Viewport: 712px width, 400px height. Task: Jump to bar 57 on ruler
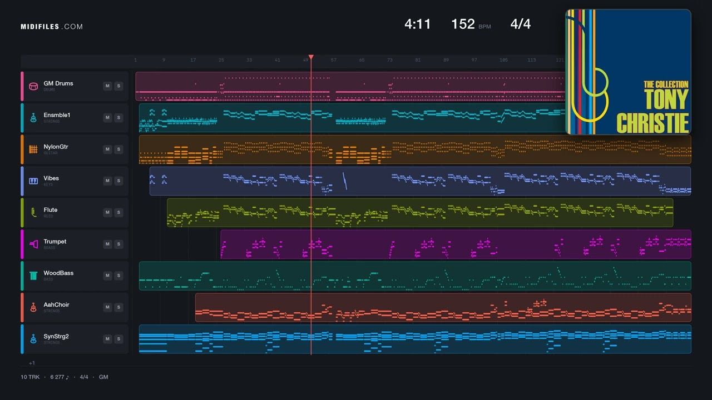point(334,60)
